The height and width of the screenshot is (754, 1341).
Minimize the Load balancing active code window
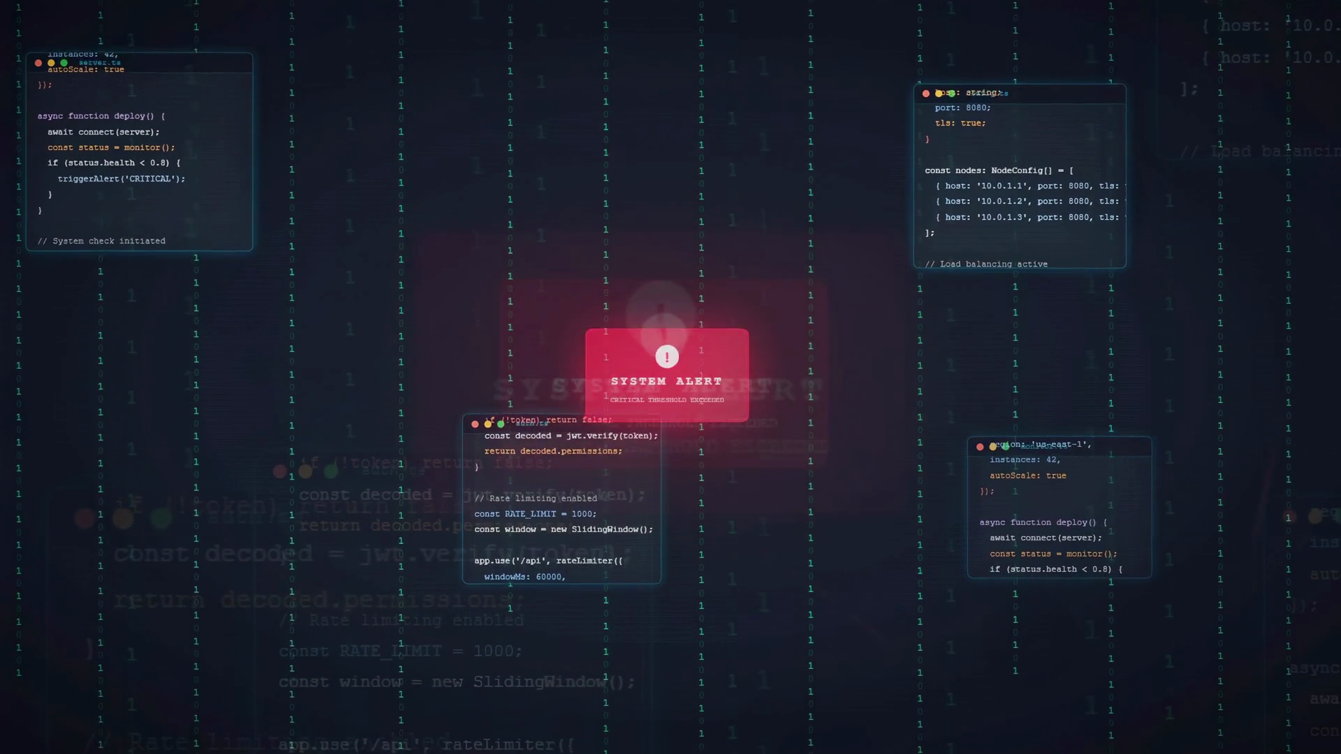point(939,94)
